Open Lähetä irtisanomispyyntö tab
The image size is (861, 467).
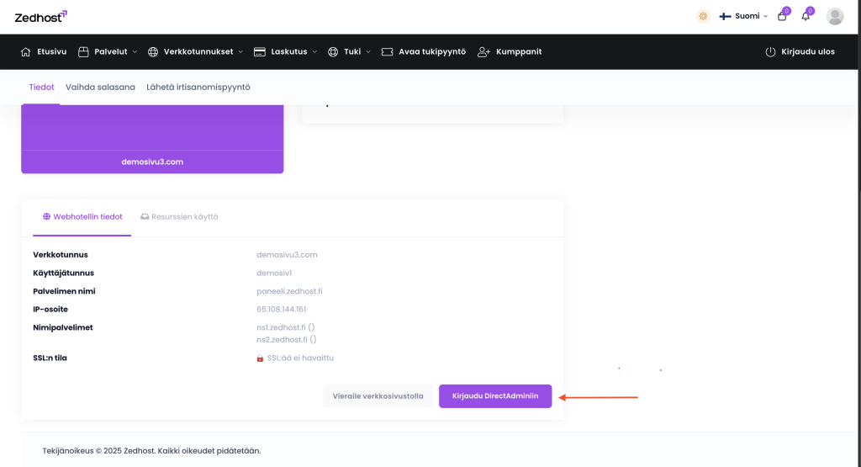[x=198, y=87]
